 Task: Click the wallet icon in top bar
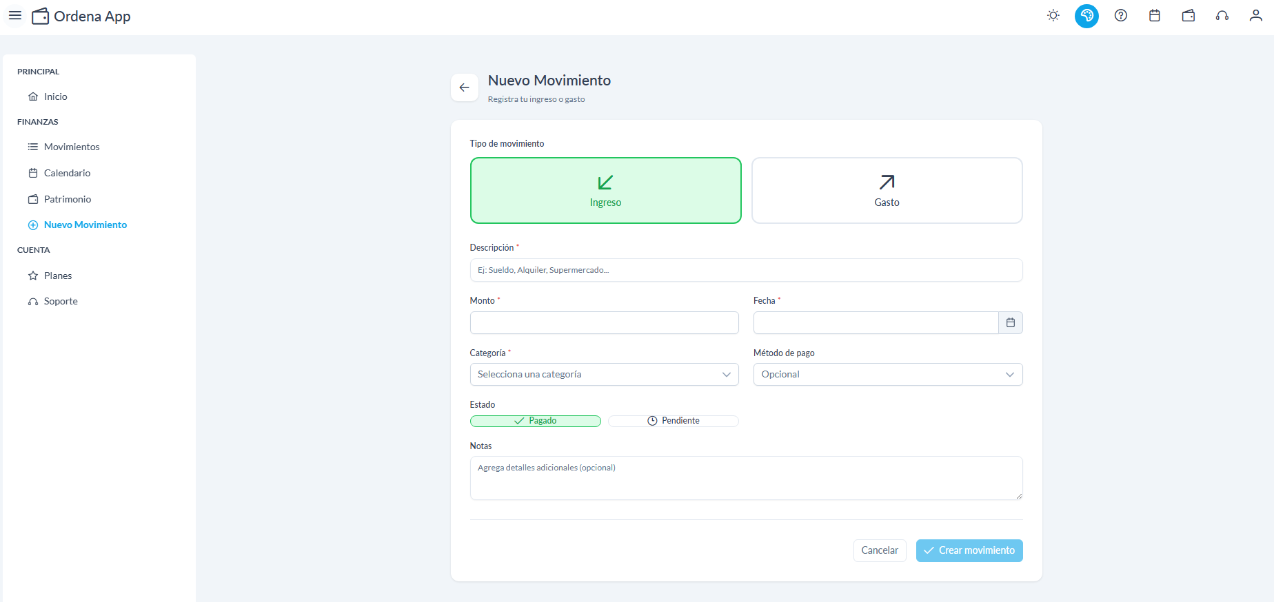click(1188, 15)
